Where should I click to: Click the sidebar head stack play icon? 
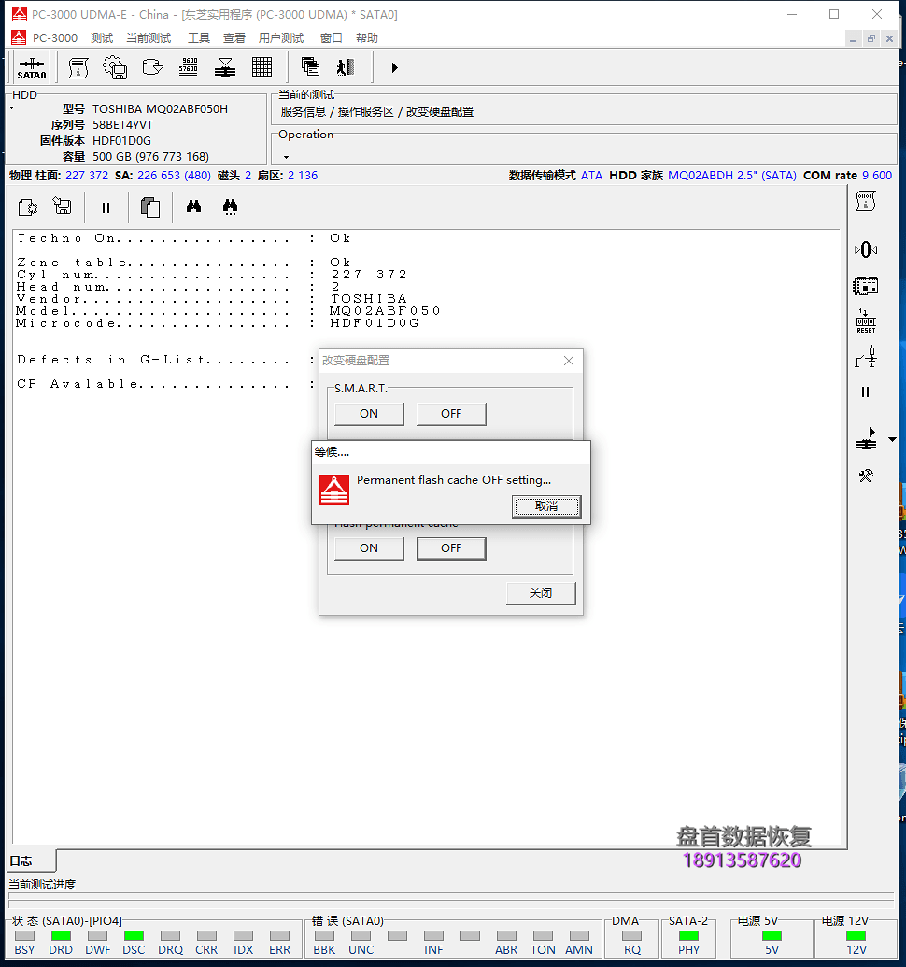867,438
